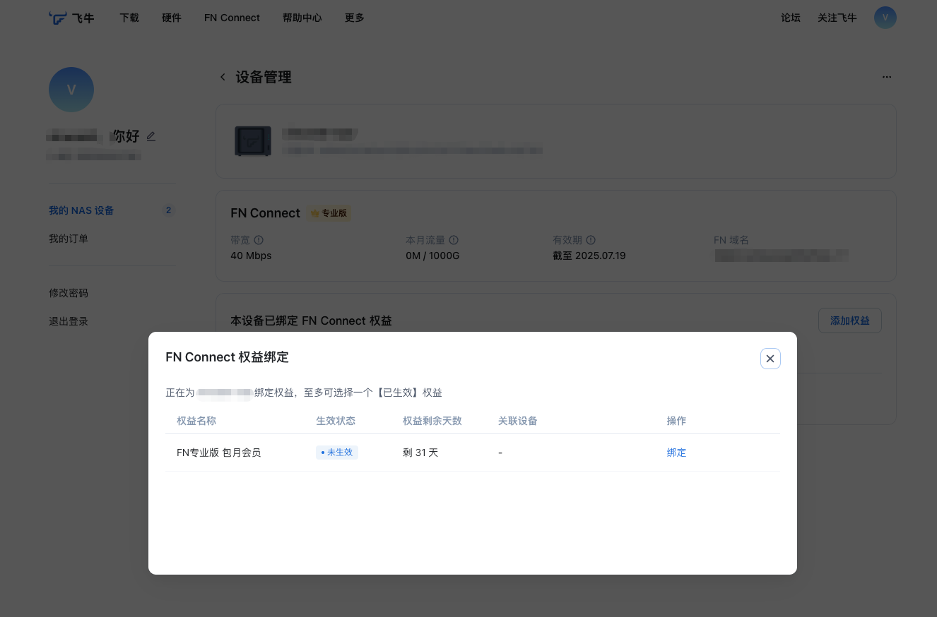Screen dimensions: 937x617
Task: Open the three-dot more options menu
Action: [887, 77]
